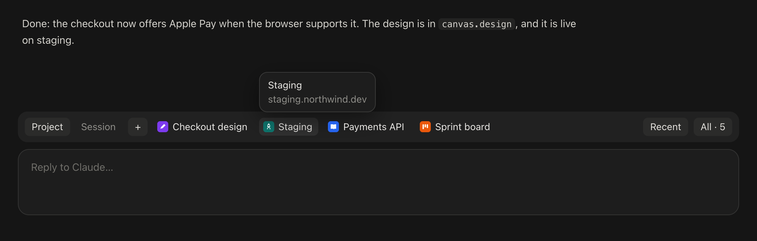
Task: Select the All · 5 filter
Action: [713, 127]
